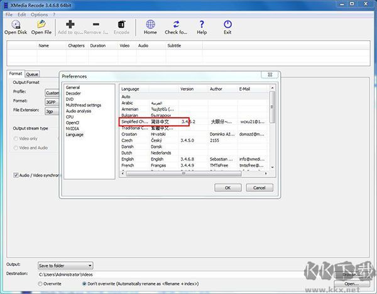Click the Author column header
This screenshot has width=377, height=294.
[222, 89]
